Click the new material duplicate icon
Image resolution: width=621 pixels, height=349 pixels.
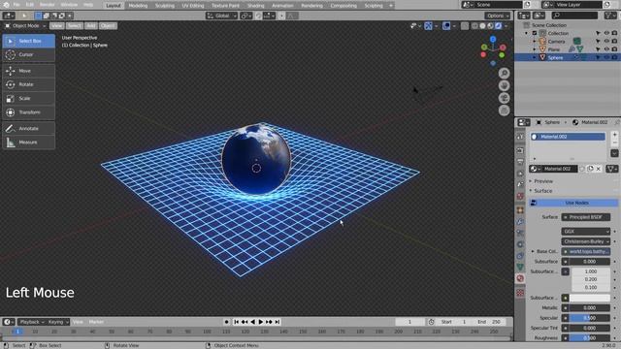tap(591, 169)
